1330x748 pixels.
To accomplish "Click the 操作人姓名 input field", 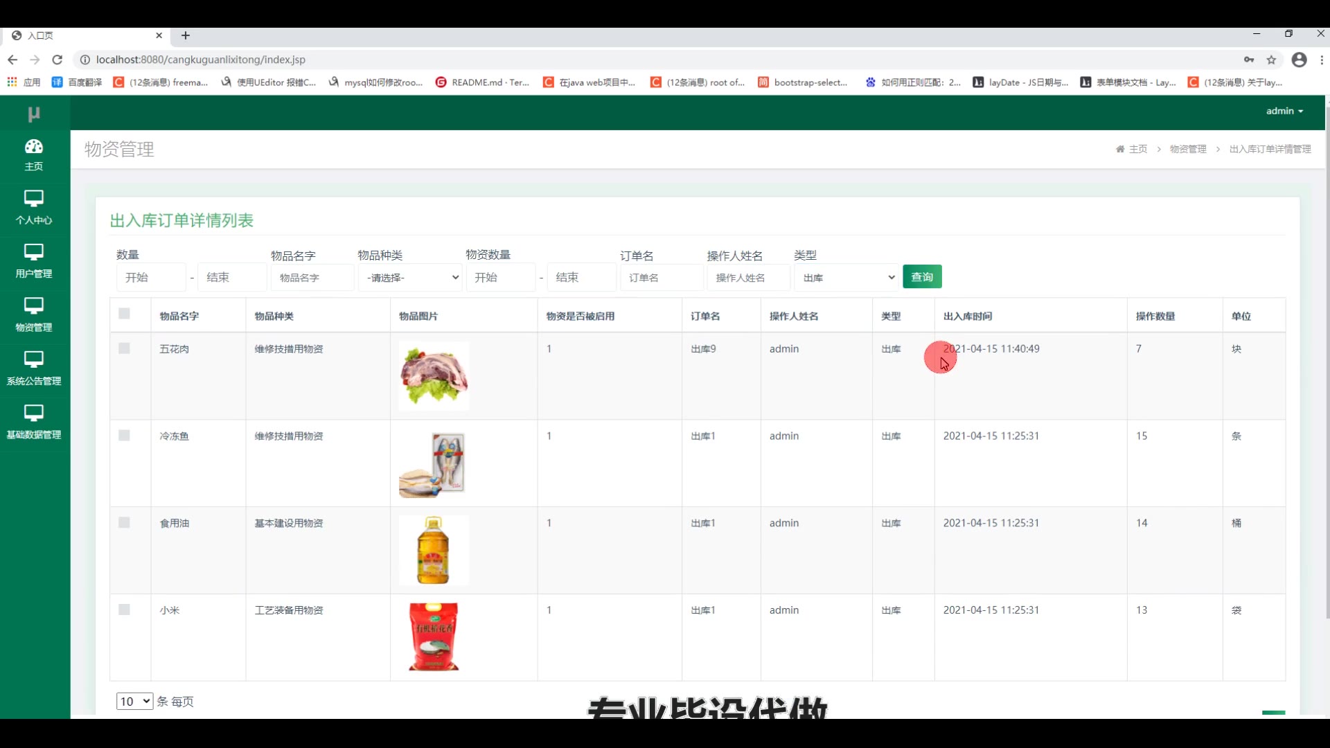I will tap(748, 277).
